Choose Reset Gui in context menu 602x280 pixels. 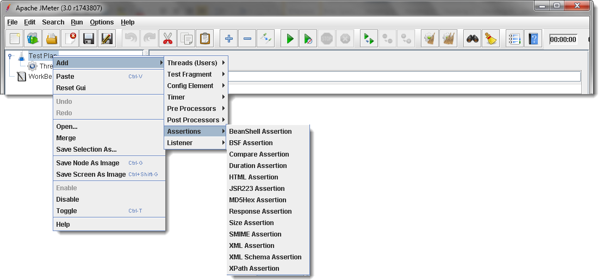(109, 88)
